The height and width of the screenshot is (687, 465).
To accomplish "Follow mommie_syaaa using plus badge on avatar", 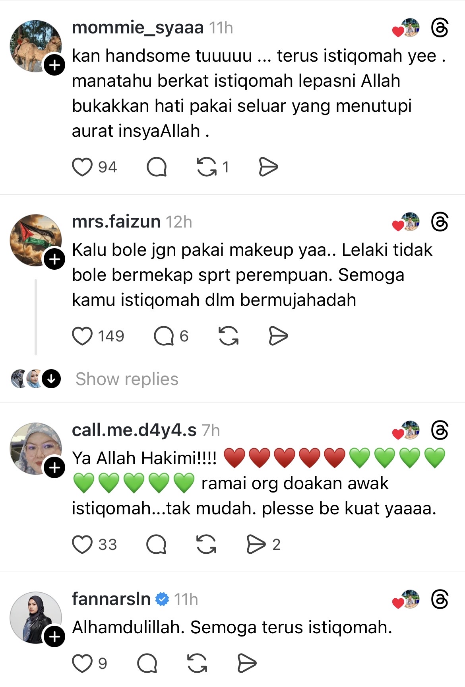I will (x=54, y=65).
